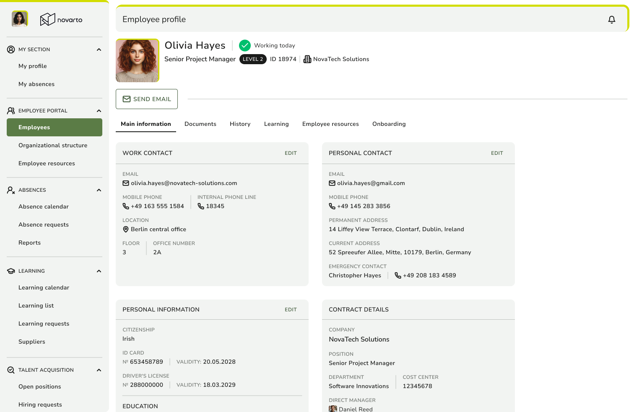Click the Talent Acquisition search icon
Screen dimensions: 634x412
point(11,370)
